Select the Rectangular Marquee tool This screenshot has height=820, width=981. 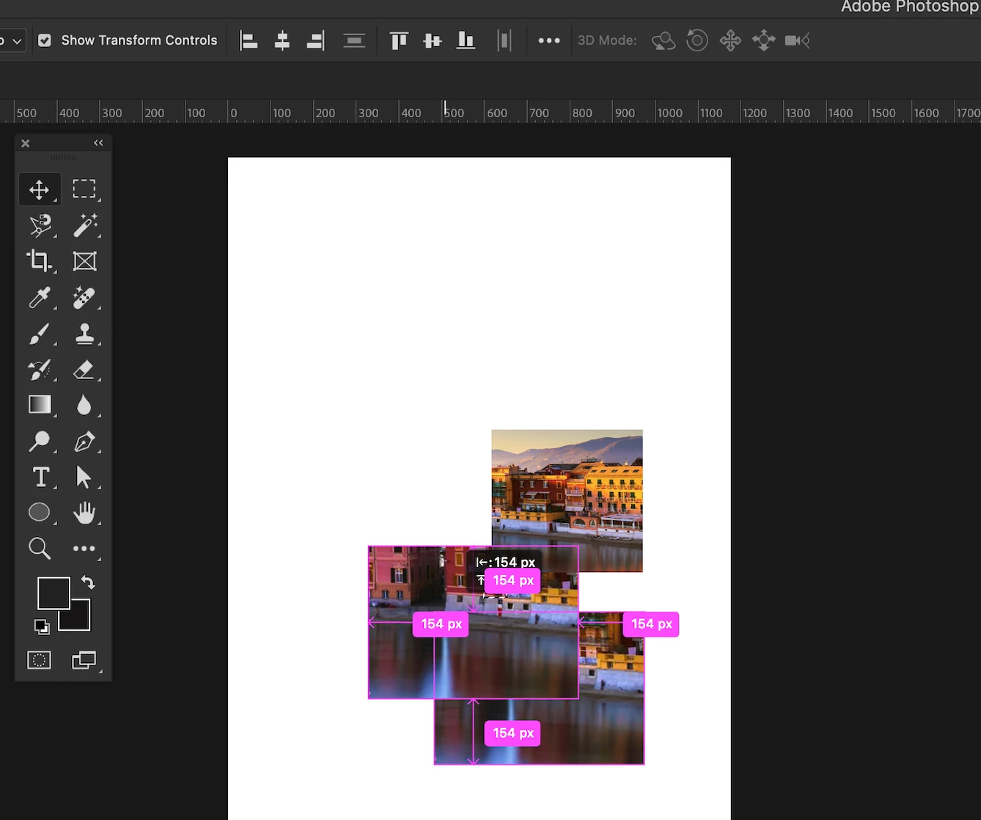[84, 189]
